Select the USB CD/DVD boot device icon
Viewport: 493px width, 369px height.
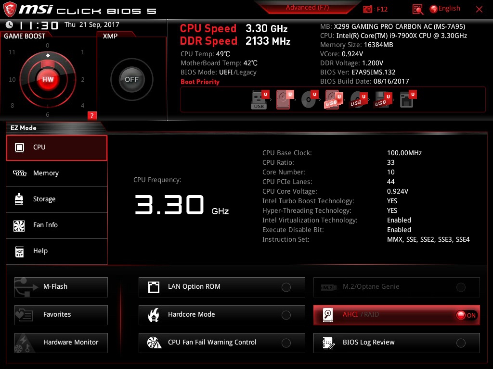(x=357, y=100)
